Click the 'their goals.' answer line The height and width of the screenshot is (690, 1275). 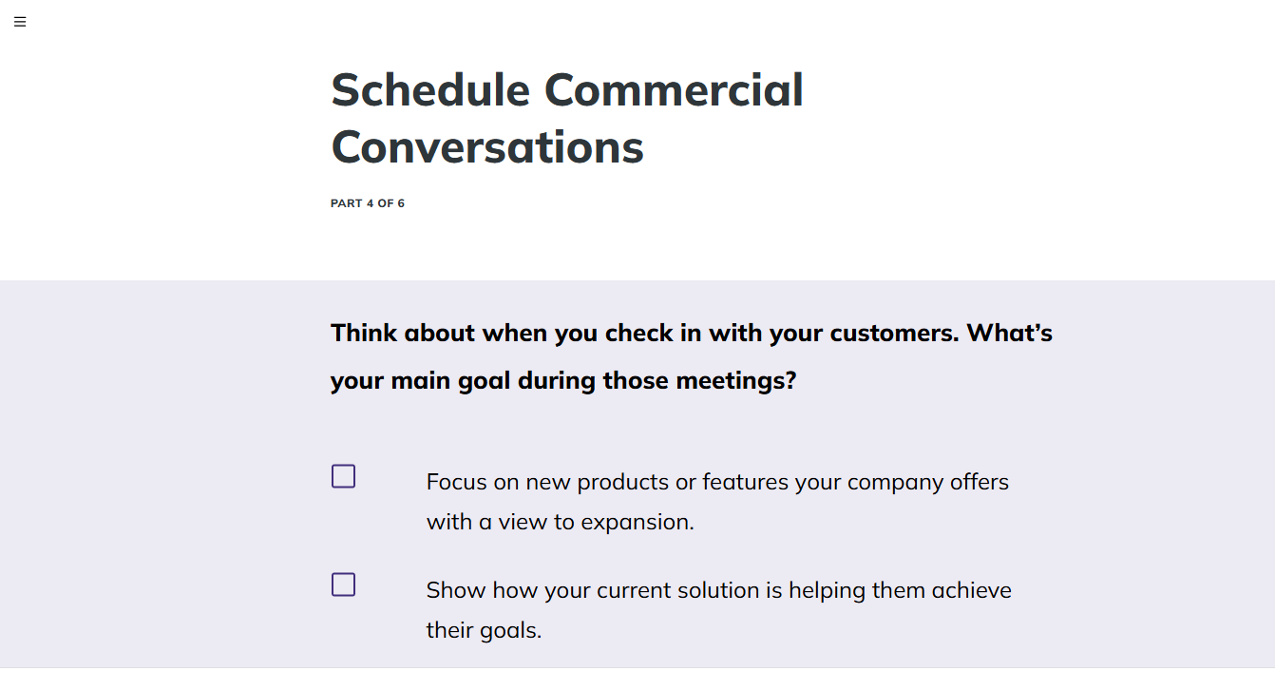(x=484, y=630)
